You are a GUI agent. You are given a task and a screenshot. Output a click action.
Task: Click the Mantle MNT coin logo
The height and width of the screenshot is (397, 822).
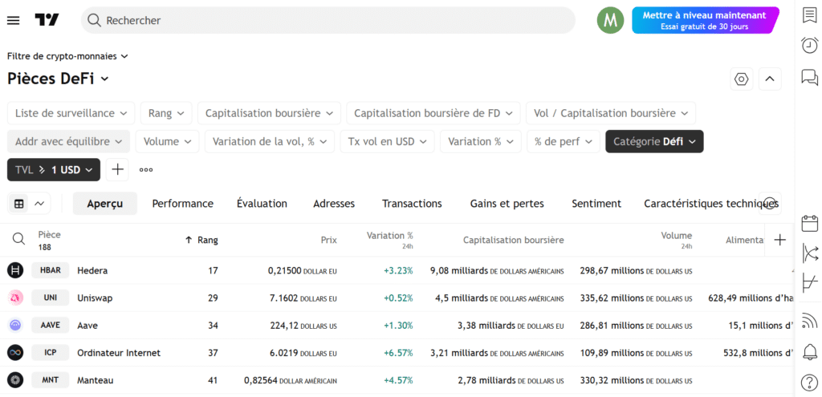pyautogui.click(x=16, y=379)
